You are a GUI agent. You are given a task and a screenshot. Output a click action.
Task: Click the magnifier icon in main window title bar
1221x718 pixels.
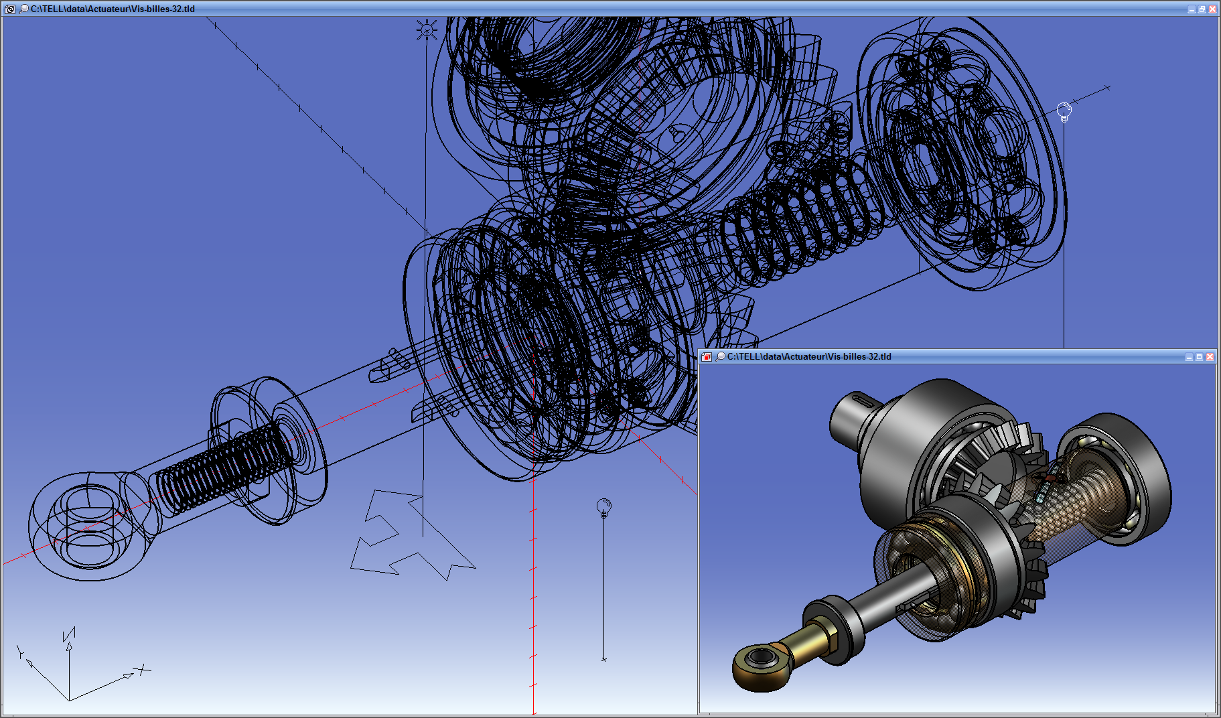click(24, 9)
